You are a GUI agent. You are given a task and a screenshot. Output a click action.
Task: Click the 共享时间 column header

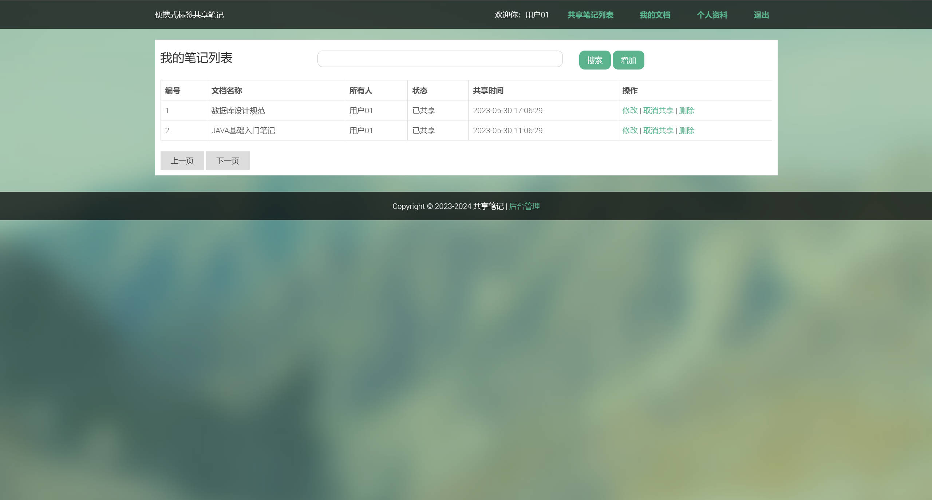(x=488, y=91)
